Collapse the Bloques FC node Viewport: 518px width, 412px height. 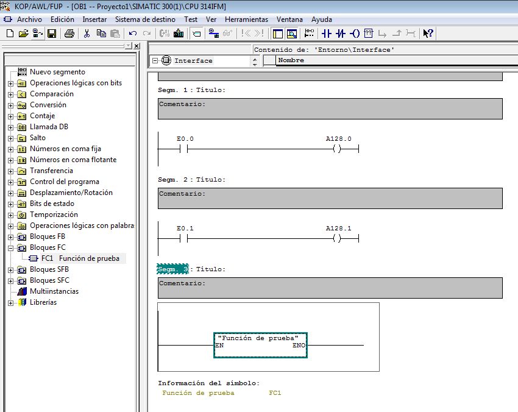tap(10, 248)
